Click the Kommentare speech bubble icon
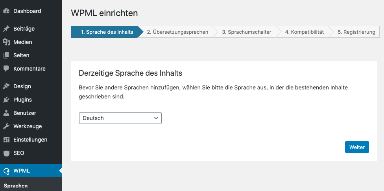Screen dimensions: 384x191 (6, 69)
